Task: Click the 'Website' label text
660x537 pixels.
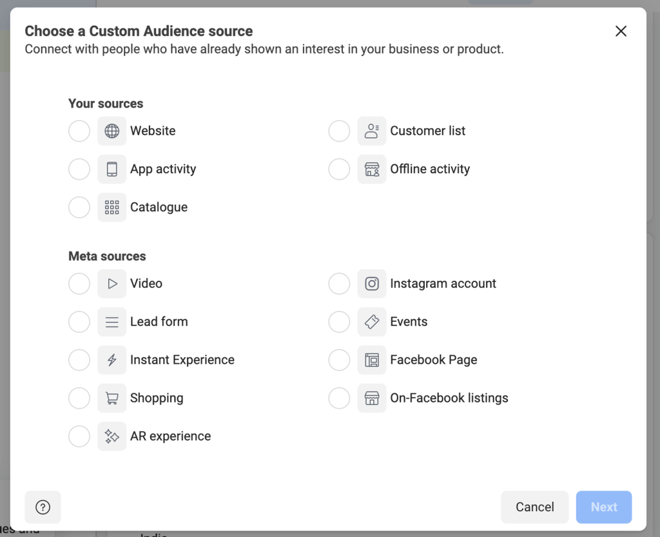Action: tap(153, 131)
